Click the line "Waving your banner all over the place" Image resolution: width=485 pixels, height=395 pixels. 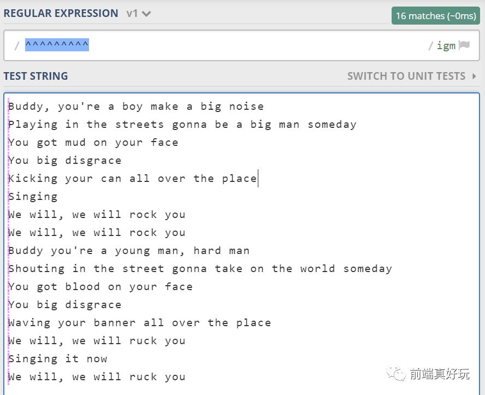click(139, 323)
